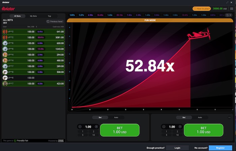Switch right panel to Auto mode

pyautogui.click(x=200, y=117)
